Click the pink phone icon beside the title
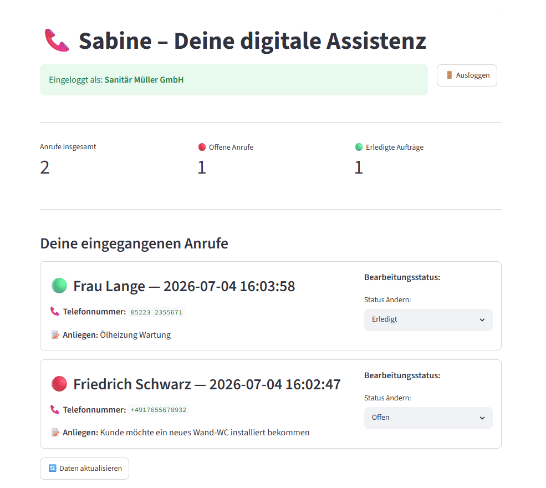Image resolution: width=546 pixels, height=488 pixels. click(57, 40)
